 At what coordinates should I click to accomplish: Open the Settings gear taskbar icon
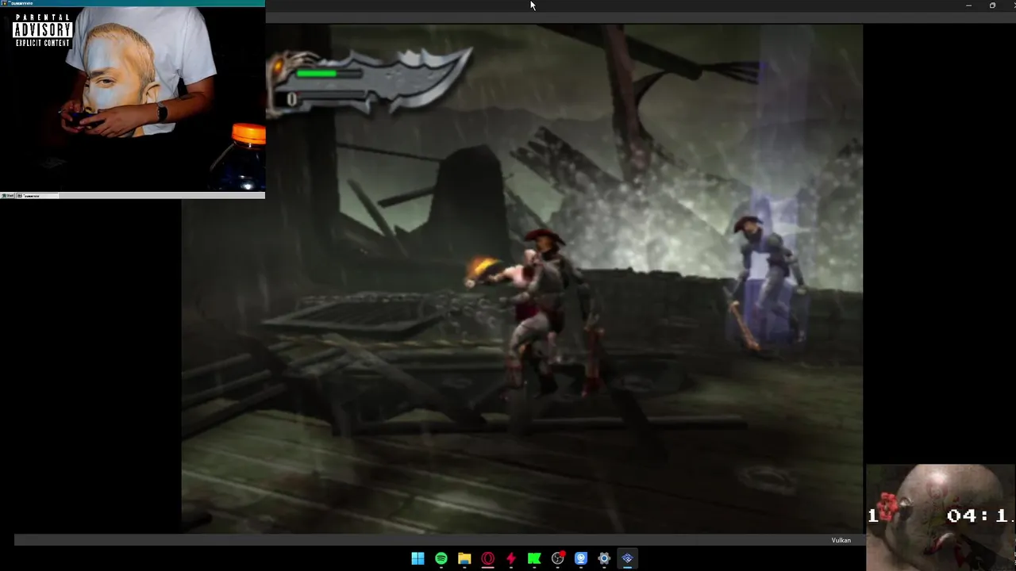(x=604, y=558)
